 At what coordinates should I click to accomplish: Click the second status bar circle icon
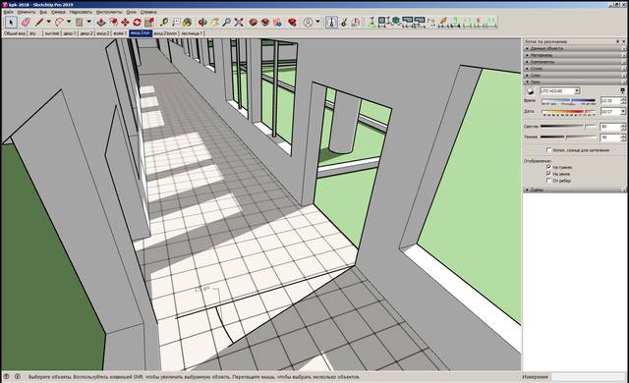point(18,376)
